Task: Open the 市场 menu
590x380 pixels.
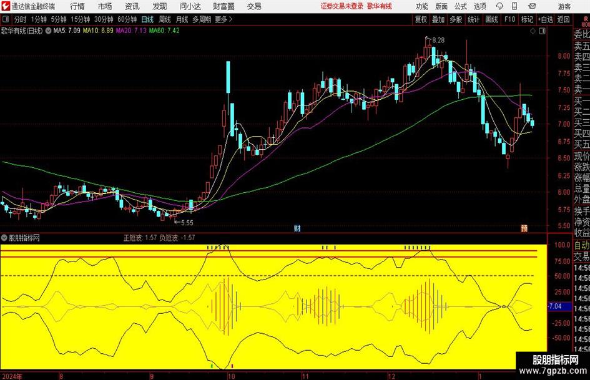Action: pos(105,6)
